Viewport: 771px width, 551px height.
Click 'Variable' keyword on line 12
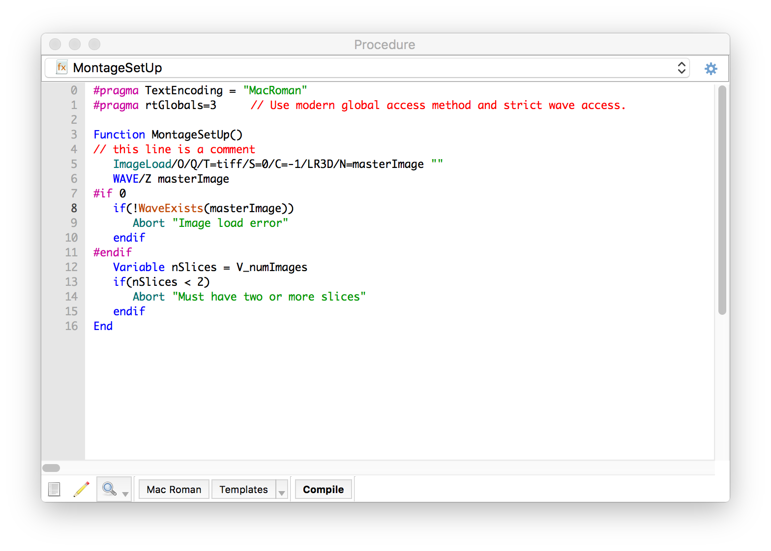[139, 267]
